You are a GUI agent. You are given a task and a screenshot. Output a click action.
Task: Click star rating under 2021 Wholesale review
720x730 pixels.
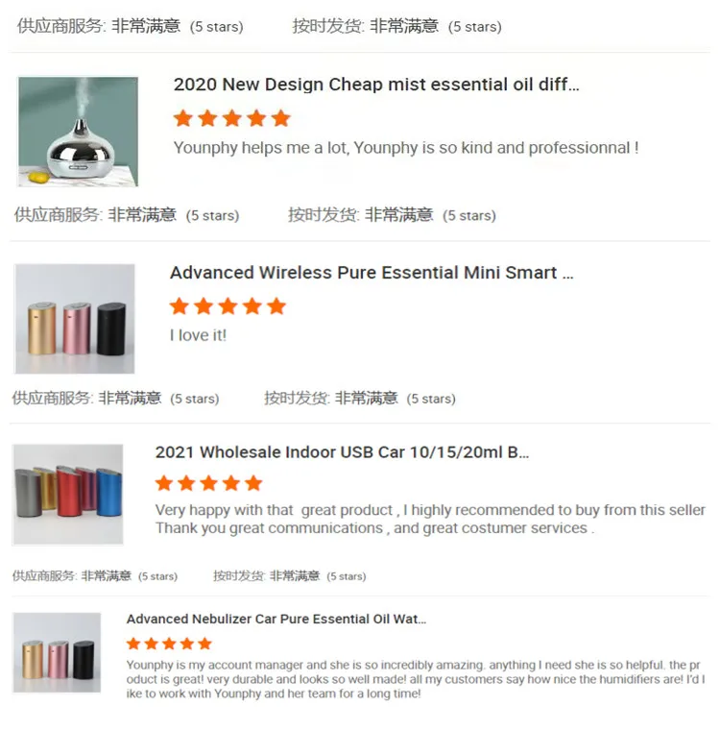208,483
